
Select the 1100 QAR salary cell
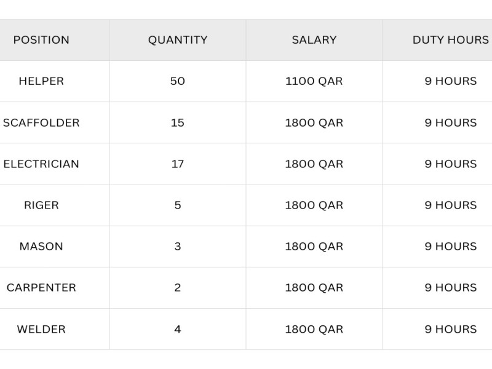(x=314, y=81)
